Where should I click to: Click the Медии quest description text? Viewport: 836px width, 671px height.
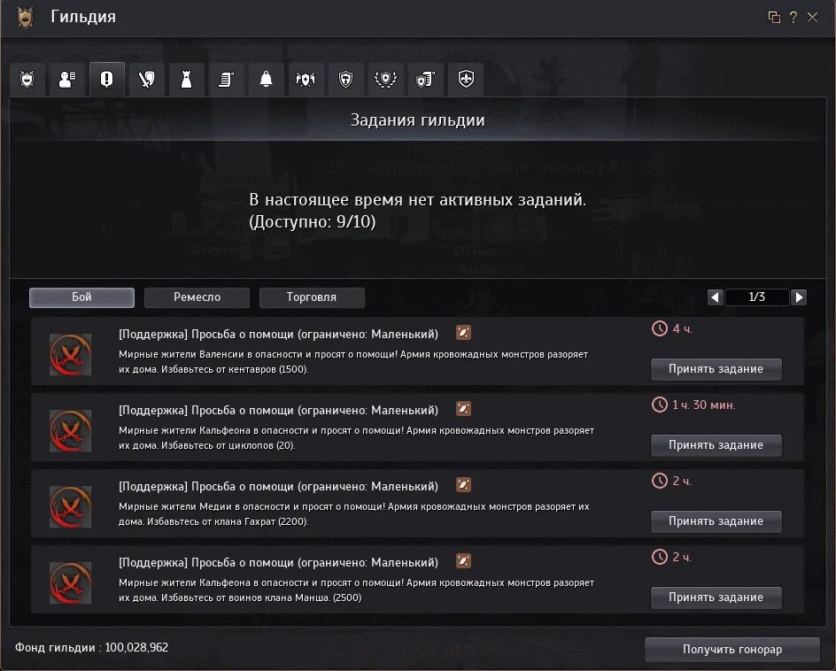coord(353,514)
